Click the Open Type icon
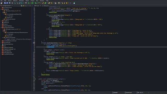This screenshot has width=167, height=94. point(49,3)
